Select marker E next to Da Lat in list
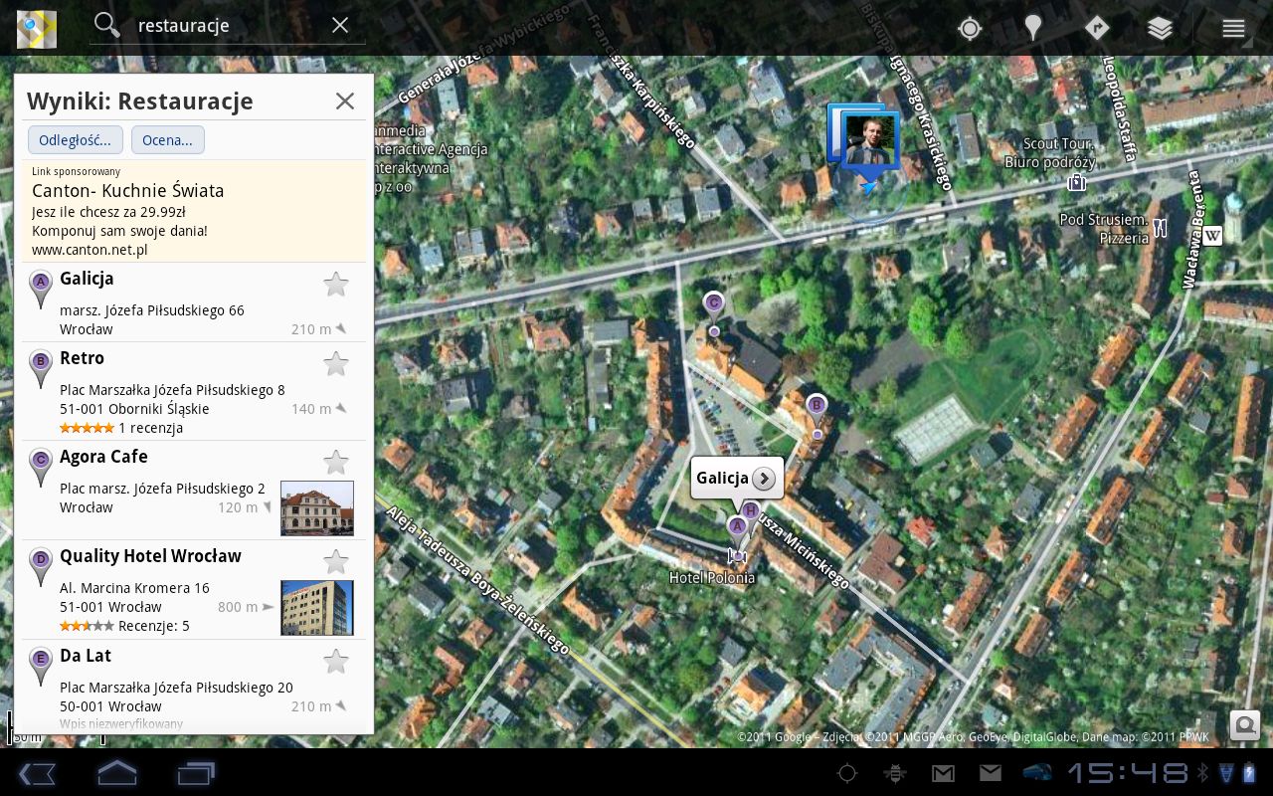The height and width of the screenshot is (796, 1273). tap(41, 666)
